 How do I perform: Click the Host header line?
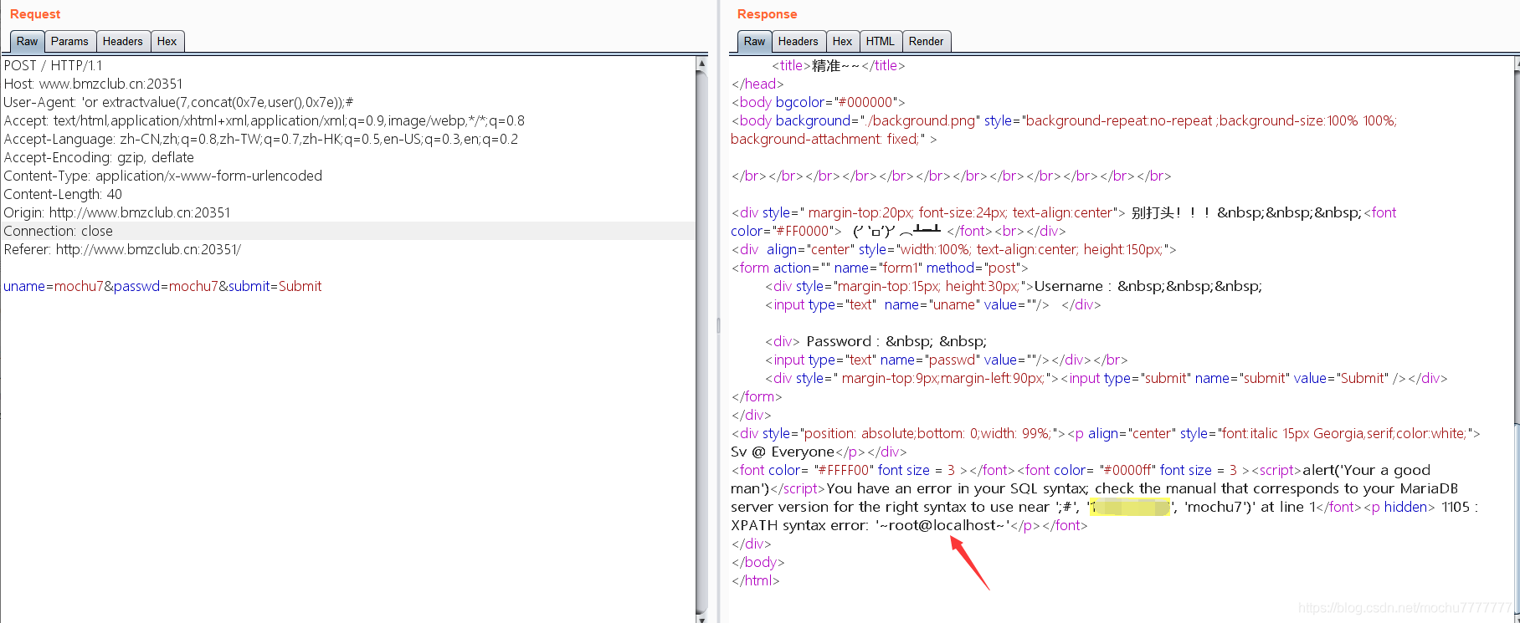[x=93, y=84]
